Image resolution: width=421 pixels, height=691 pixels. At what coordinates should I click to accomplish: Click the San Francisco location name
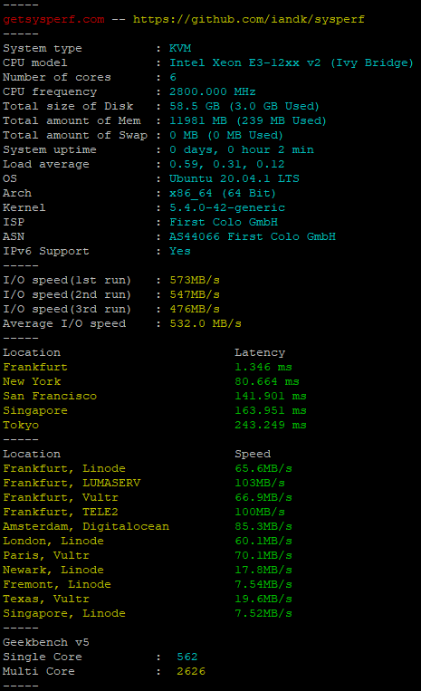tap(50, 396)
